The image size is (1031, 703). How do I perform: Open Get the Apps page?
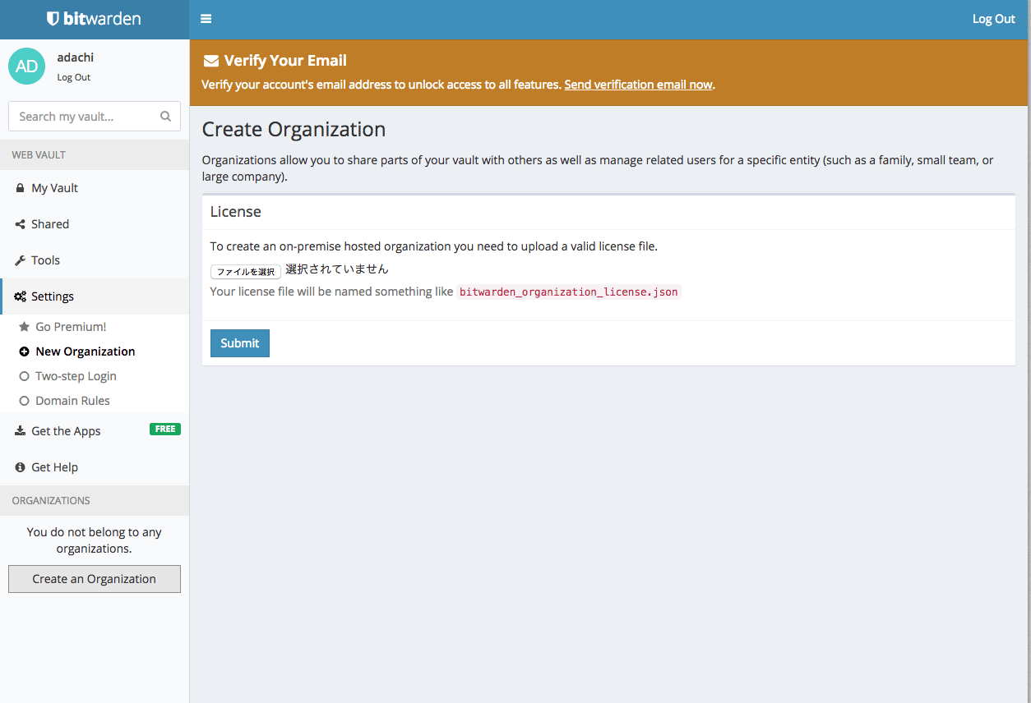[x=66, y=431]
